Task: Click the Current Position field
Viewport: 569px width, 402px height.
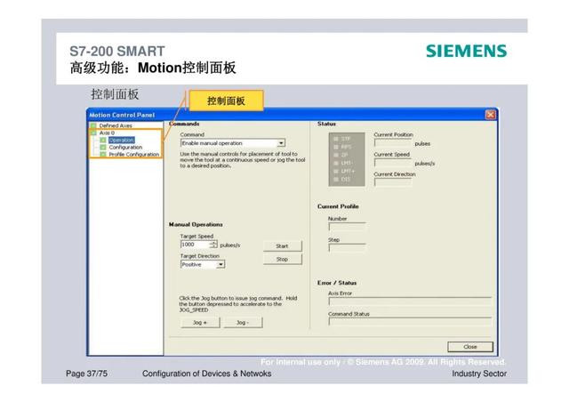Action: tap(393, 142)
